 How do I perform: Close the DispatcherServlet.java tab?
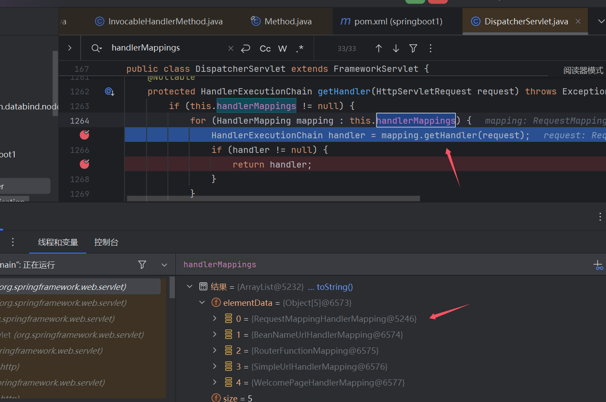coord(578,21)
